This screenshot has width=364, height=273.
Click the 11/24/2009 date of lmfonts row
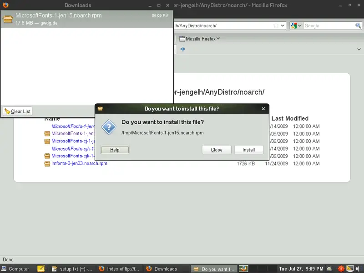276,164
